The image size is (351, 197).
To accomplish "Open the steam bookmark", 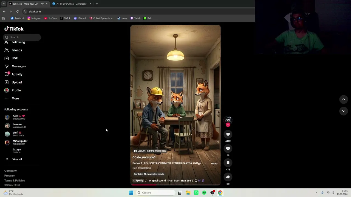I will pos(122,18).
